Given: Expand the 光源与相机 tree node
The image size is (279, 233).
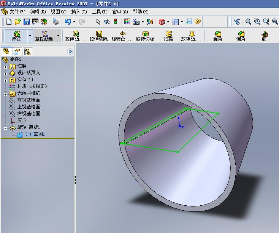Looking at the screenshot, I should point(6,94).
